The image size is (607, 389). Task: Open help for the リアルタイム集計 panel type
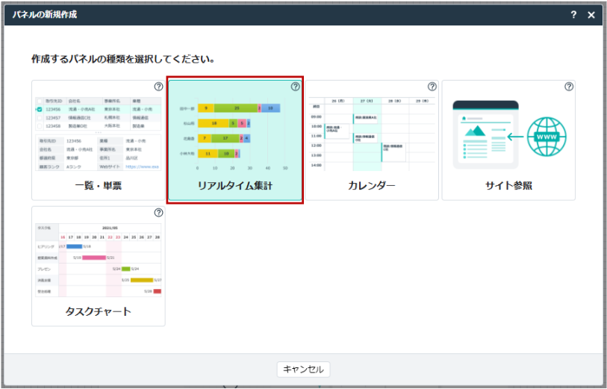pos(295,87)
